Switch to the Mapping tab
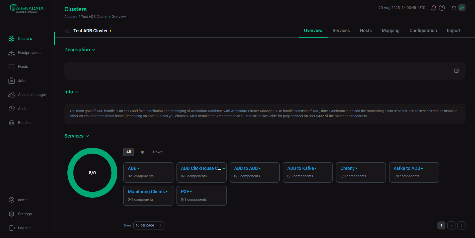 [x=390, y=31]
